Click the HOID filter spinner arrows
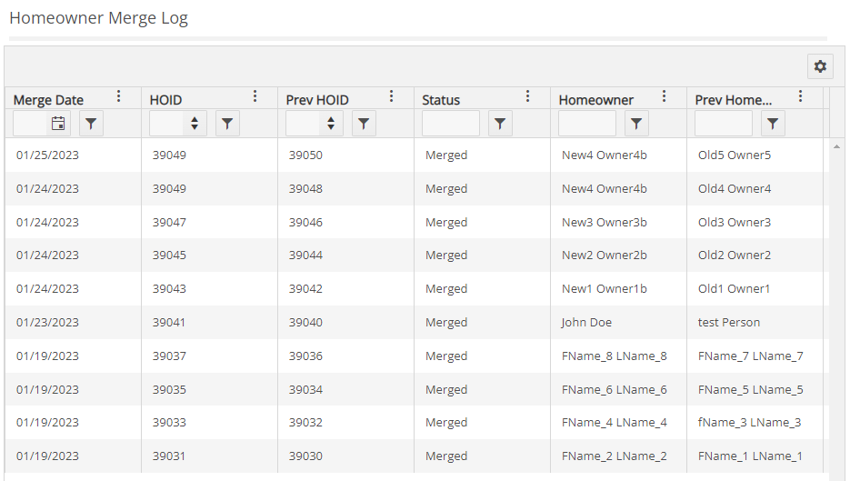The height and width of the screenshot is (481, 850). [x=195, y=124]
